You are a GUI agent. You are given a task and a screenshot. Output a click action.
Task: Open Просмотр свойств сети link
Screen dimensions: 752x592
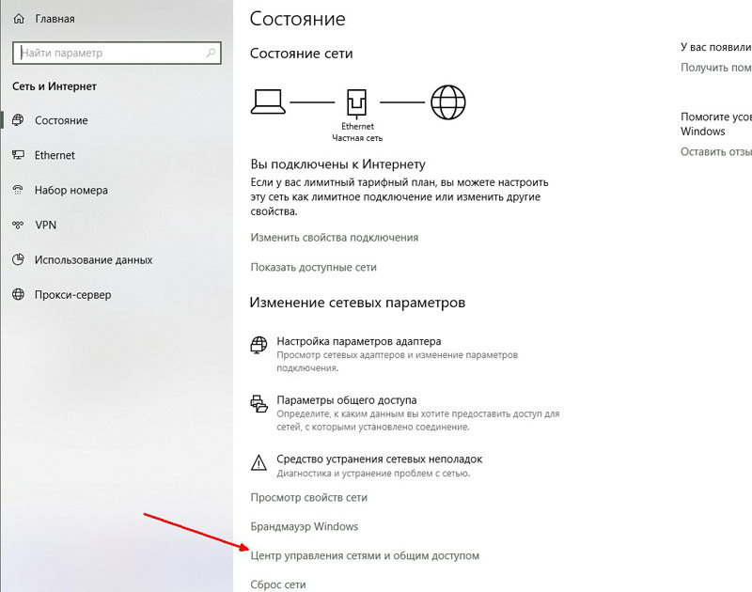(308, 498)
